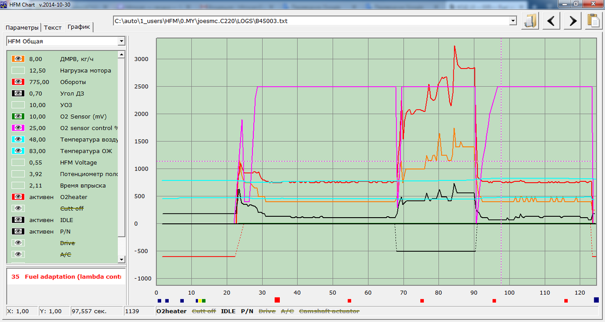Hide the Обороты red trace

18,82
